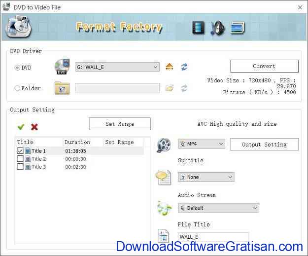
Task: Open the video film strip icon in banner
Action: [198, 28]
